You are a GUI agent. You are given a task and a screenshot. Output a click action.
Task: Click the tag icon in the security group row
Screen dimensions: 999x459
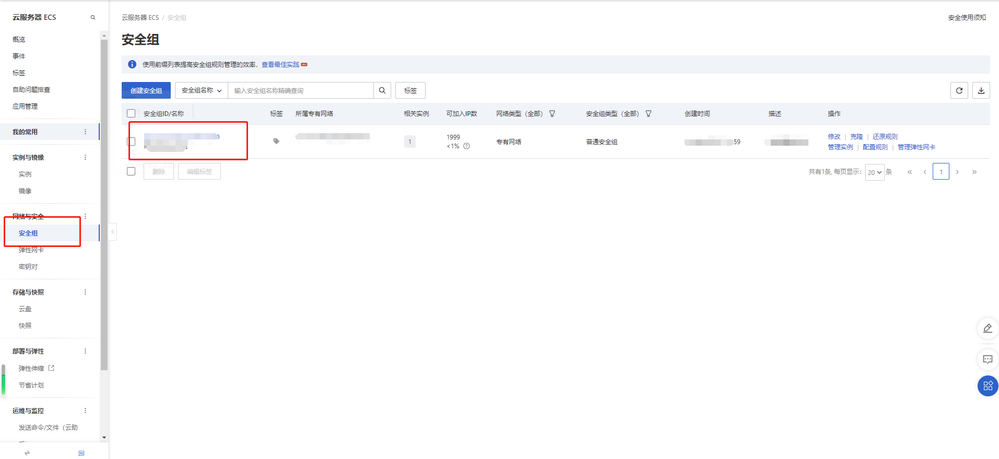click(x=276, y=141)
